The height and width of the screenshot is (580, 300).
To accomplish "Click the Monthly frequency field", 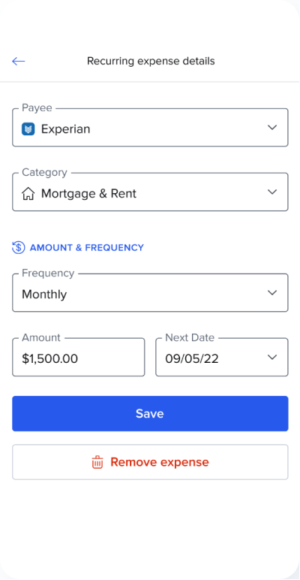I will [150, 292].
